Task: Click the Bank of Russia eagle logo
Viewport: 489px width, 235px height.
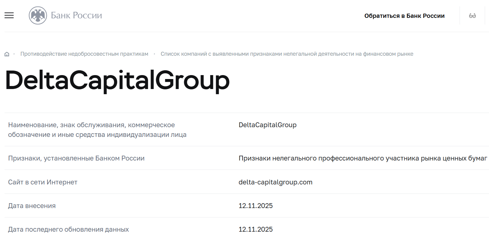Action: (x=38, y=15)
